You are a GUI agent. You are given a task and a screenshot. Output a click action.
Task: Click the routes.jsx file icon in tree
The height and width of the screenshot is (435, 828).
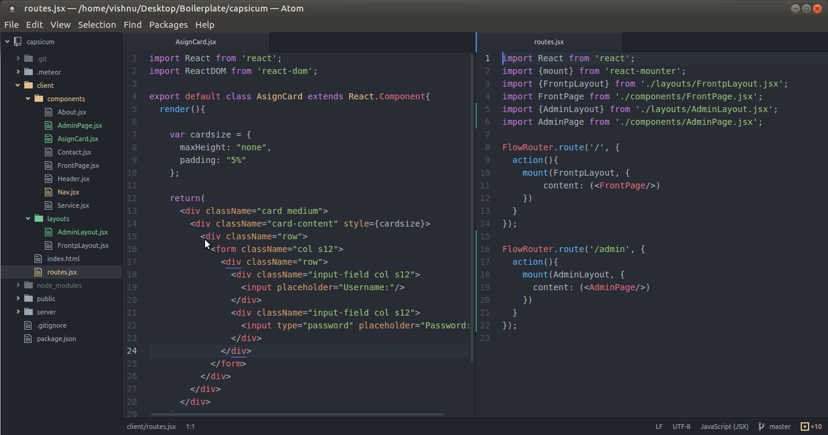click(x=39, y=272)
